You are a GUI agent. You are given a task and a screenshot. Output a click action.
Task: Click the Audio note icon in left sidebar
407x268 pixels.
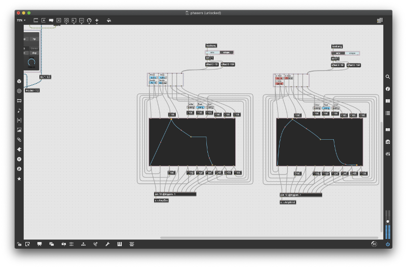coord(19,110)
